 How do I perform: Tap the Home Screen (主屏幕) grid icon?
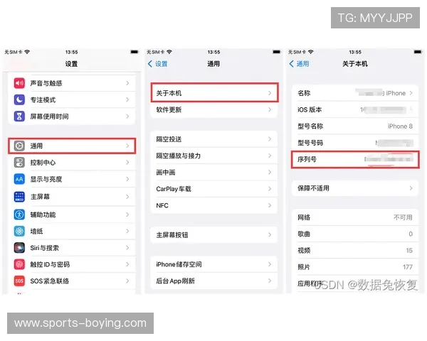tap(19, 197)
